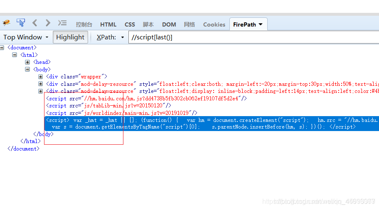Go back with the left arrow
The image size is (379, 209).
pyautogui.click(x=35, y=23)
